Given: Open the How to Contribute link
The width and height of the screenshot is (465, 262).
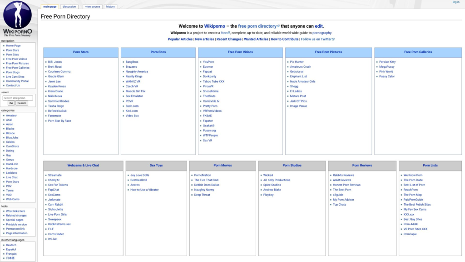Looking at the screenshot, I should pos(284,39).
